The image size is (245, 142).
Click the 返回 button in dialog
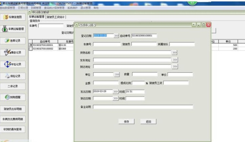148,122
